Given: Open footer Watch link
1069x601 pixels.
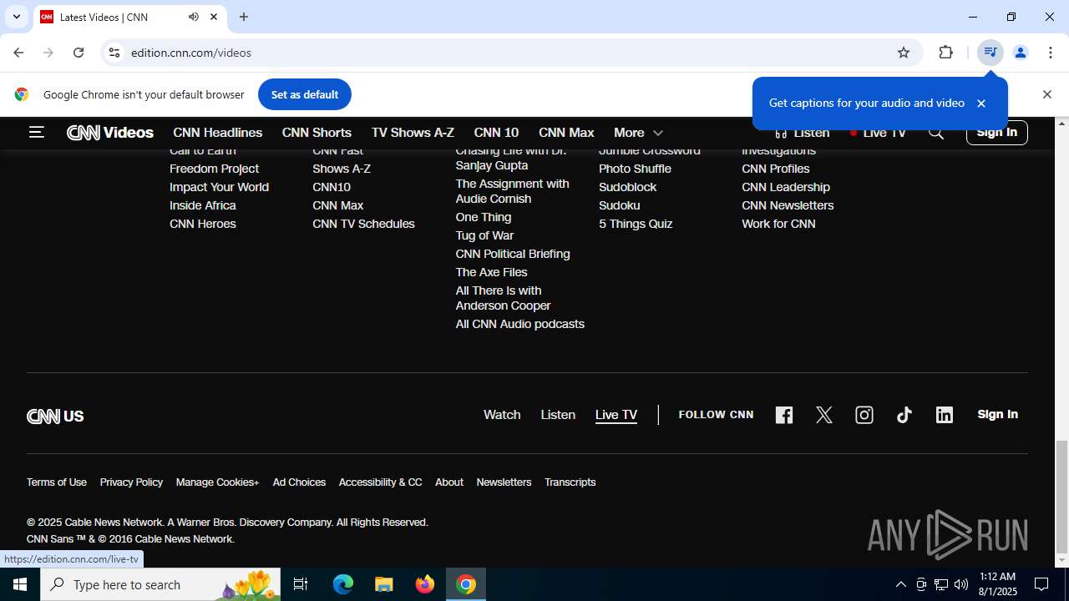Looking at the screenshot, I should tap(502, 415).
